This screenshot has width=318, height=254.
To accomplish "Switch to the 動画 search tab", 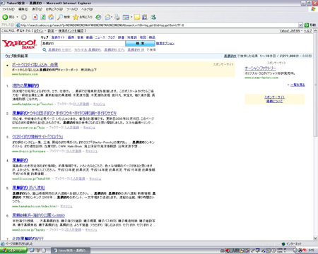I will [89, 37].
